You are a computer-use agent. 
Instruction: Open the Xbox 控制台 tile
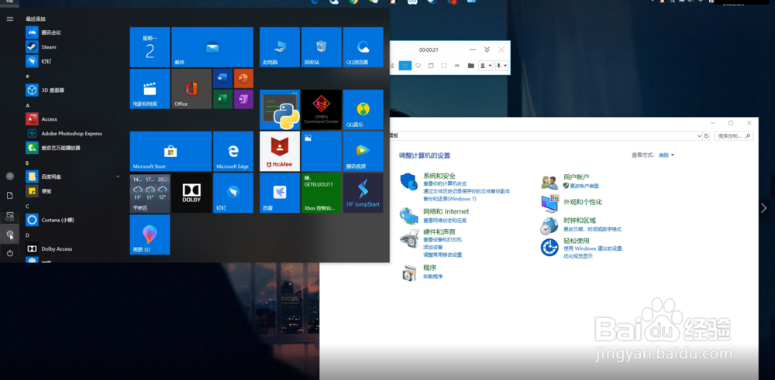pos(322,193)
